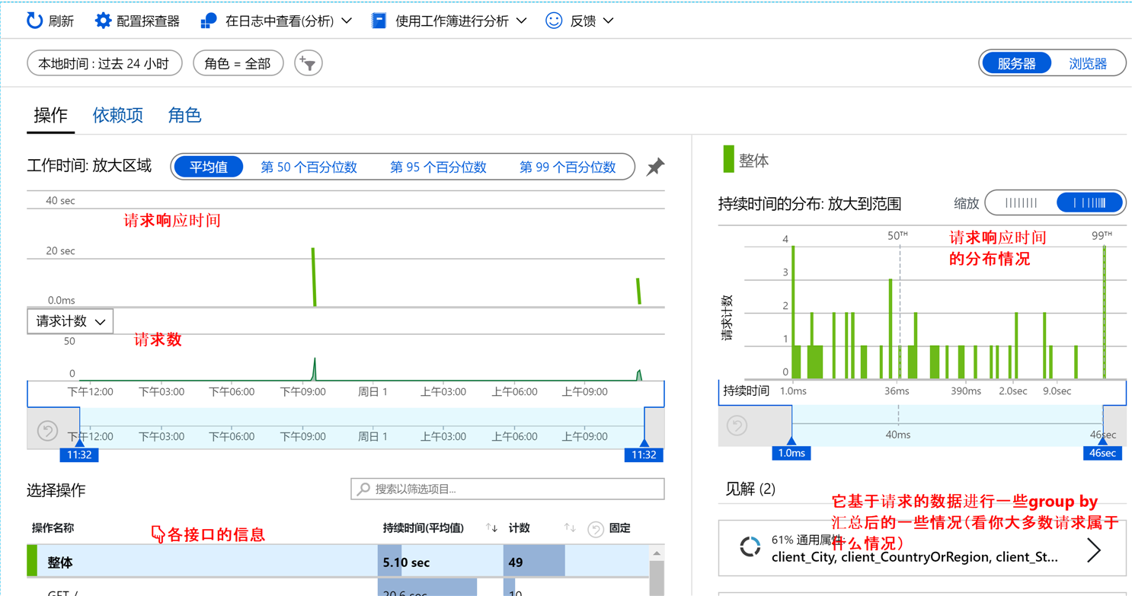This screenshot has width=1132, height=596.
Task: Click the 99TH percentile marker
Action: [1103, 235]
